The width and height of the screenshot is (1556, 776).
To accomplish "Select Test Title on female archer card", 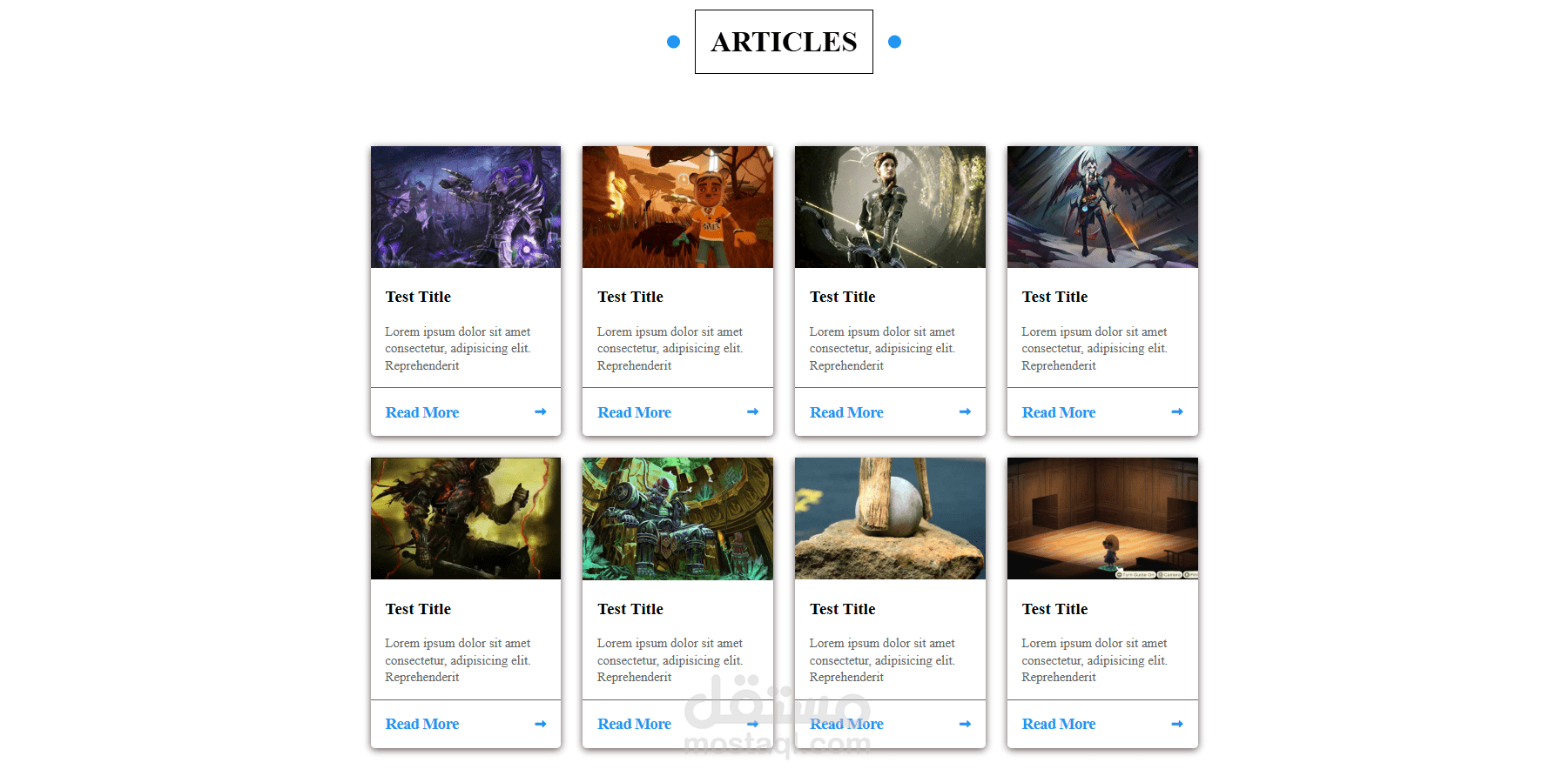I will [x=843, y=297].
